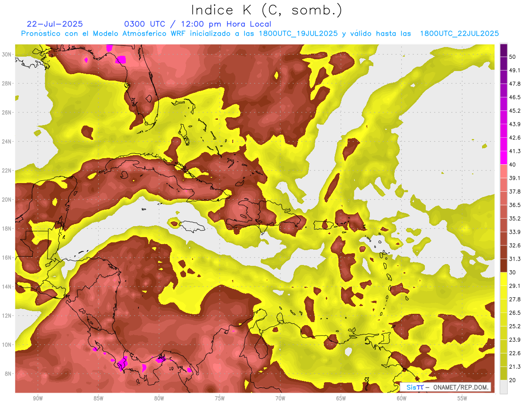Screen dimensions: 524x404
Task: Click '0300 UTC / 12:00 pm Hora Local'
Action: pyautogui.click(x=198, y=24)
